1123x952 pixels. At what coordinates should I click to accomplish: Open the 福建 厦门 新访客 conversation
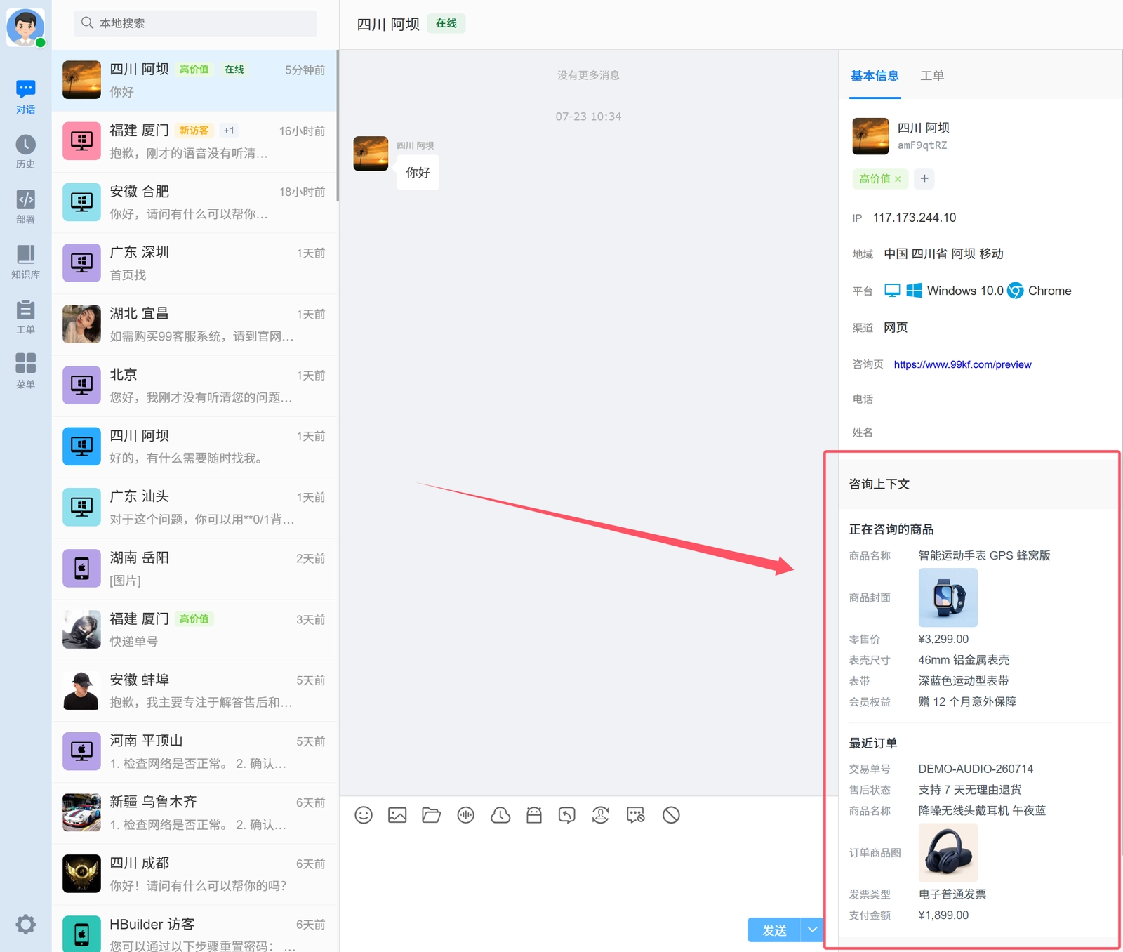coord(195,142)
